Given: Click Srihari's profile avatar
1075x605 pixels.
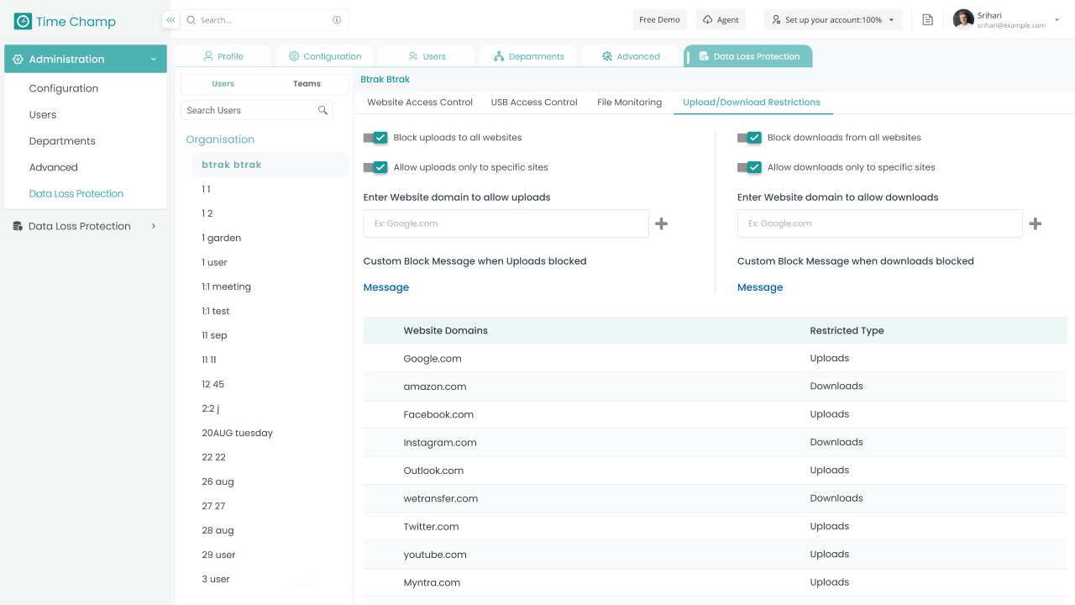Looking at the screenshot, I should point(963,19).
